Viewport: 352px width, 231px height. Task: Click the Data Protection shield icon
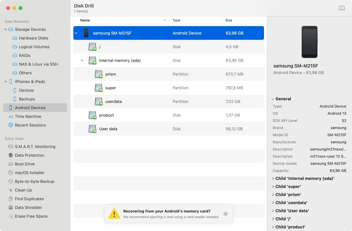(x=11, y=155)
